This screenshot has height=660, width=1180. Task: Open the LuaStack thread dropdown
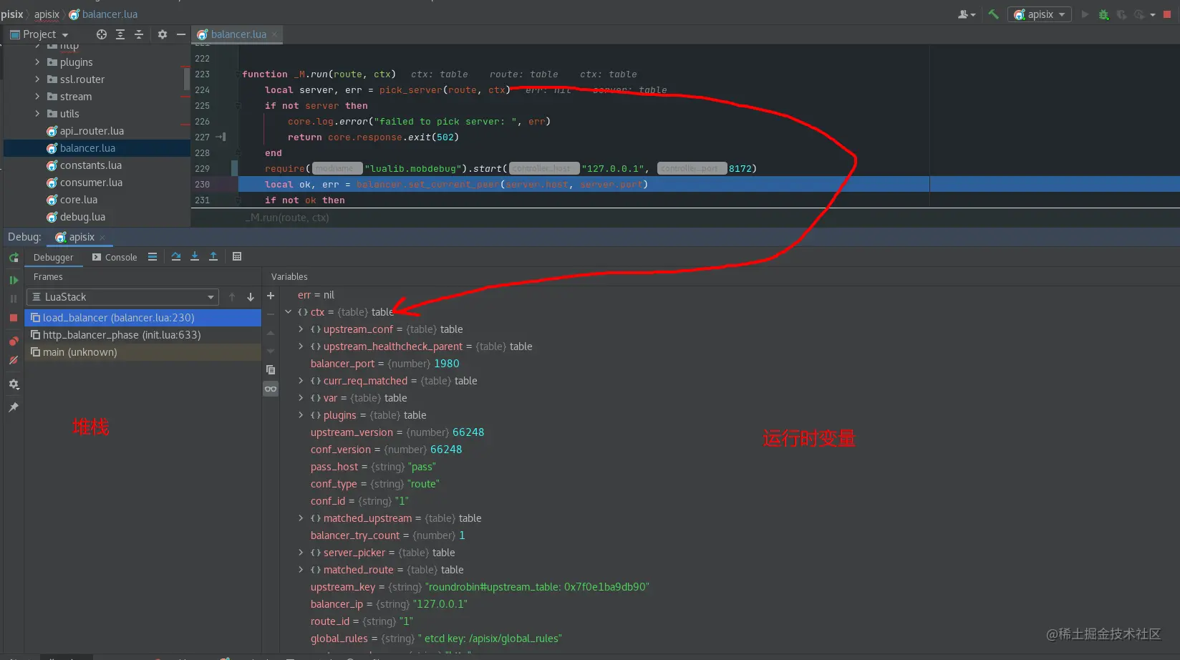pyautogui.click(x=122, y=297)
